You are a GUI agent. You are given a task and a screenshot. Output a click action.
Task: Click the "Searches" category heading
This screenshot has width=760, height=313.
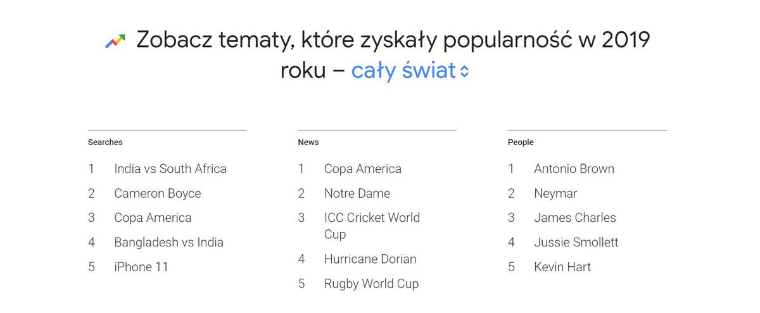[105, 143]
